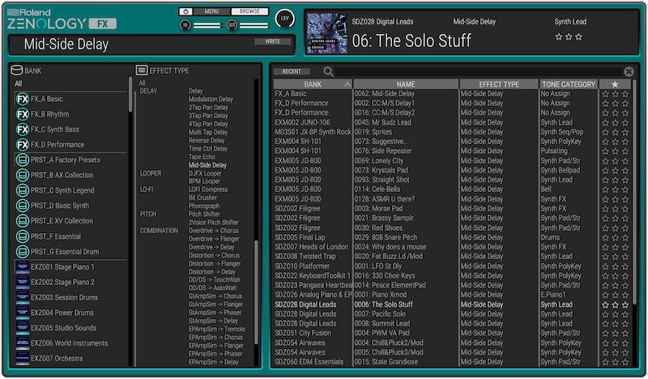Sort by EFFECT TYPE column header
Viewport: 648px width, 379px height.
click(x=499, y=84)
